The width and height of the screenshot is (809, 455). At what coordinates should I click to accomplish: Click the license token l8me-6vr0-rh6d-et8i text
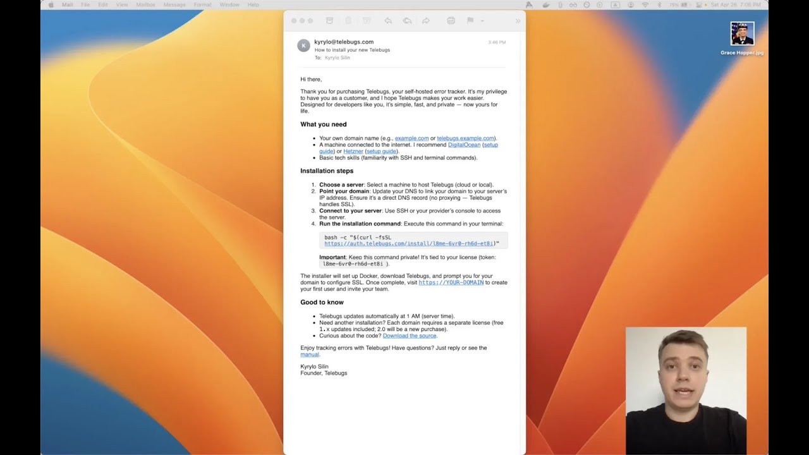tap(353, 264)
